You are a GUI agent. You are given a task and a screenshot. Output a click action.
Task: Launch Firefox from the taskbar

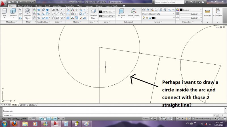[15, 123]
